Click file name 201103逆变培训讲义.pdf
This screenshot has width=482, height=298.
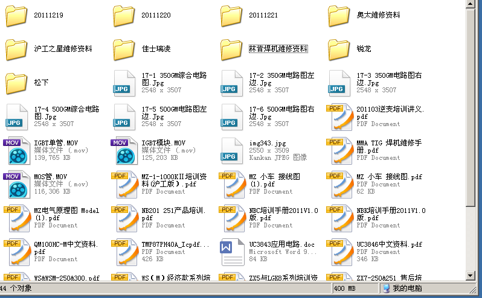390,113
